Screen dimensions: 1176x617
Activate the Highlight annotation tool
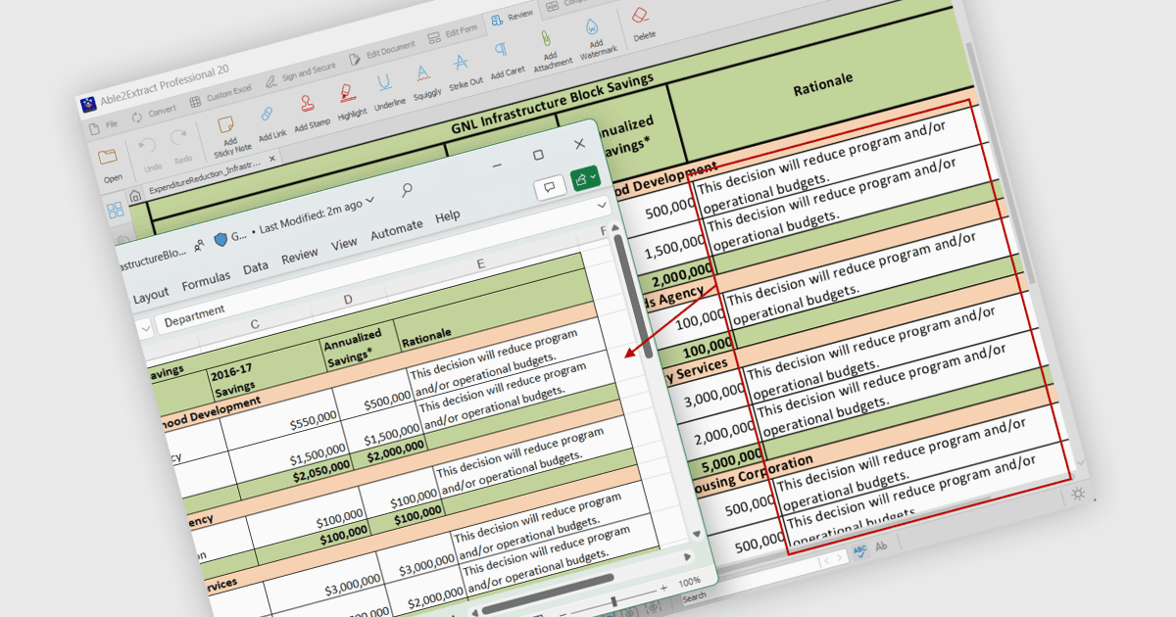point(350,102)
